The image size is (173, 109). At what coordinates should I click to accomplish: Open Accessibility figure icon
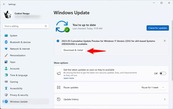[x=6, y=88]
